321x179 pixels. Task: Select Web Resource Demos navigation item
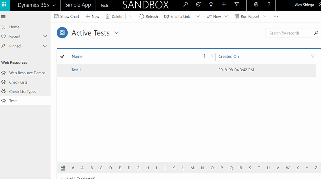tap(27, 73)
